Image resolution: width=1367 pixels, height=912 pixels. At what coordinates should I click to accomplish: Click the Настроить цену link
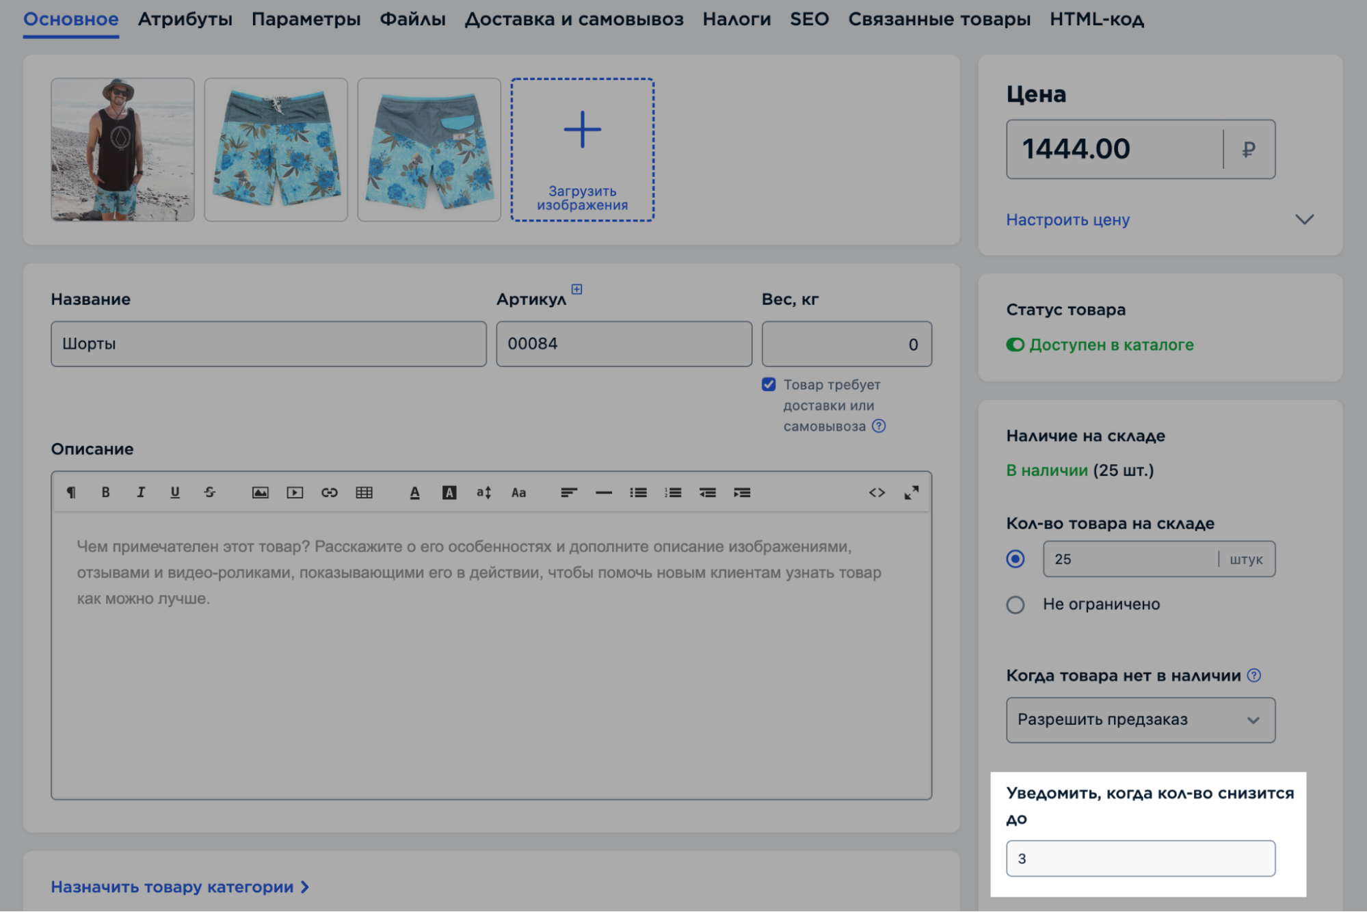(1067, 219)
